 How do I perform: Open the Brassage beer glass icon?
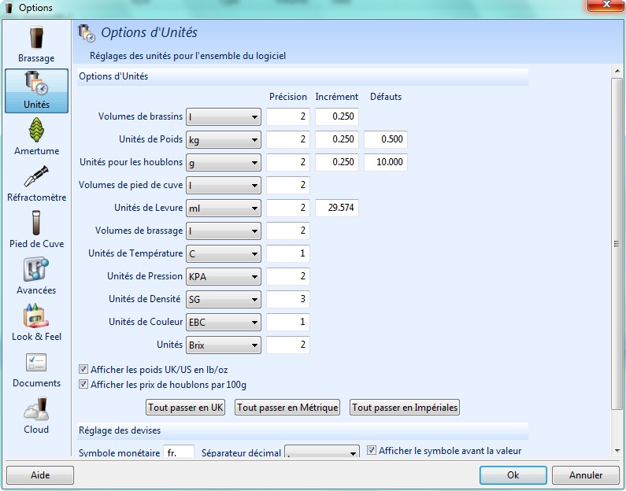click(x=36, y=39)
